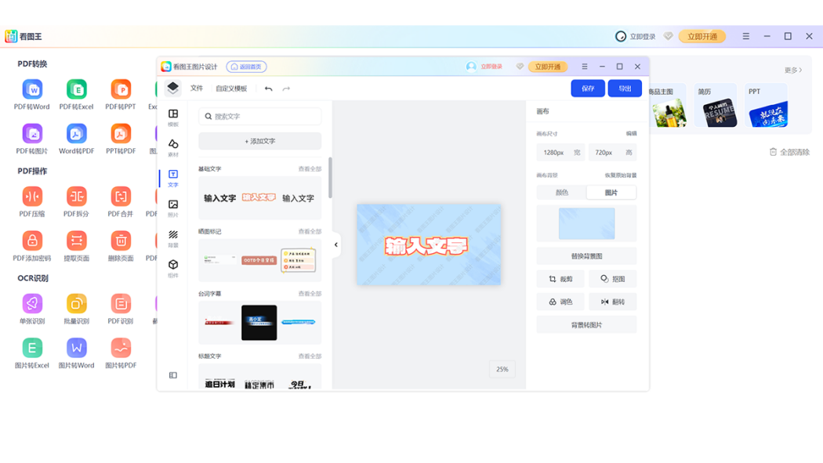The height and width of the screenshot is (463, 823).
Task: Open PDF转PPT tool in main window
Action: [x=121, y=95]
